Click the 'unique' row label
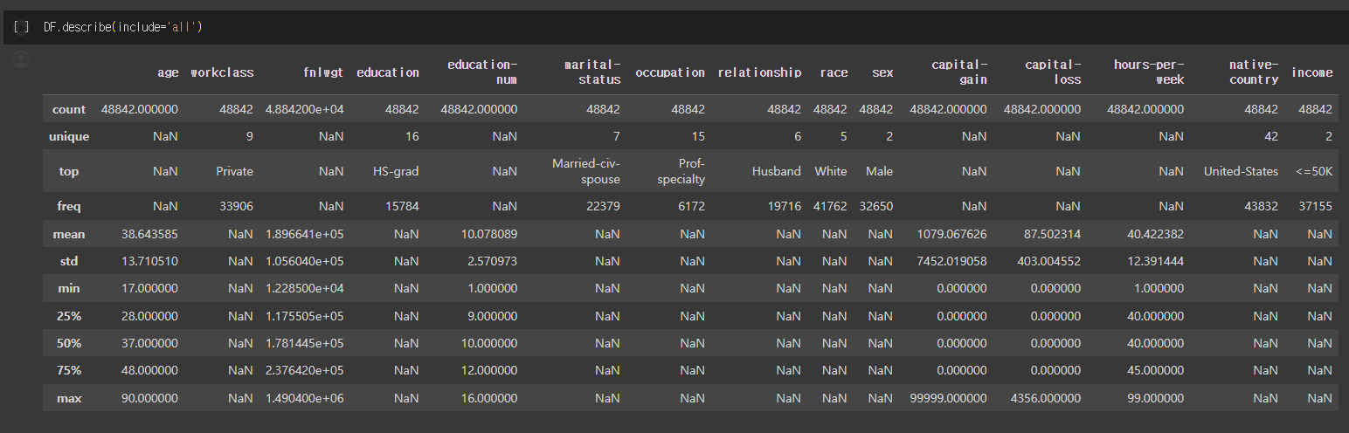This screenshot has height=433, width=1349. [69, 136]
